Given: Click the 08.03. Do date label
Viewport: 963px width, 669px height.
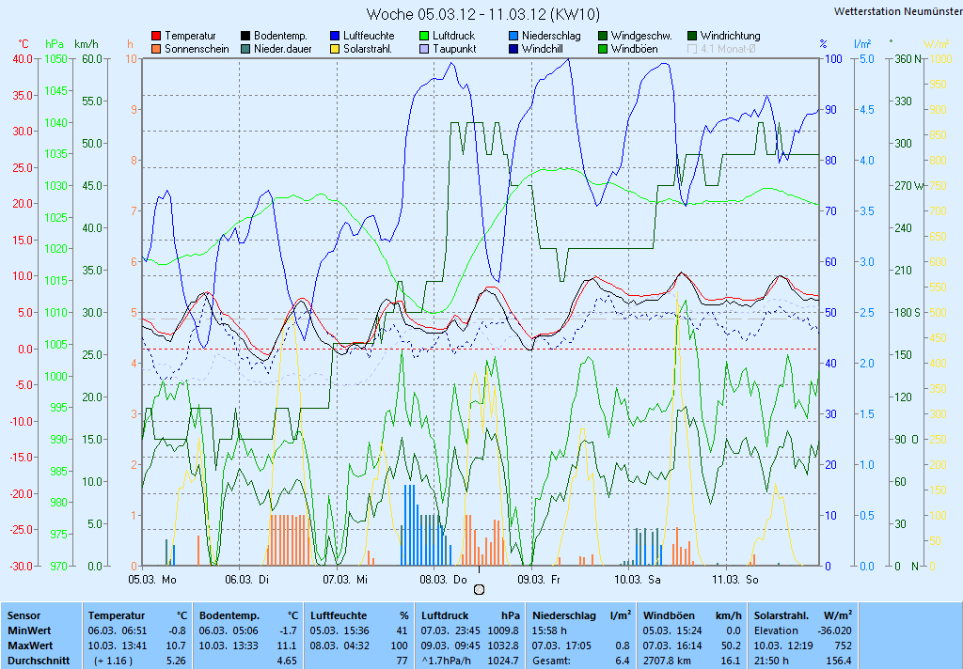Looking at the screenshot, I should point(443,579).
